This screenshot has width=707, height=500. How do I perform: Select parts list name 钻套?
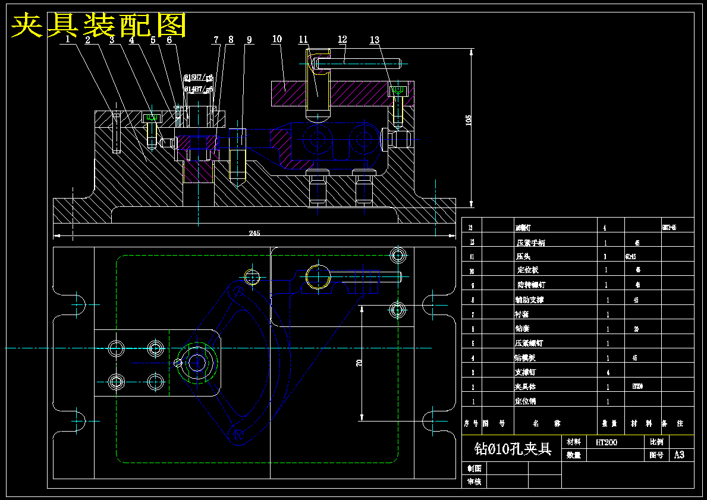(x=522, y=329)
